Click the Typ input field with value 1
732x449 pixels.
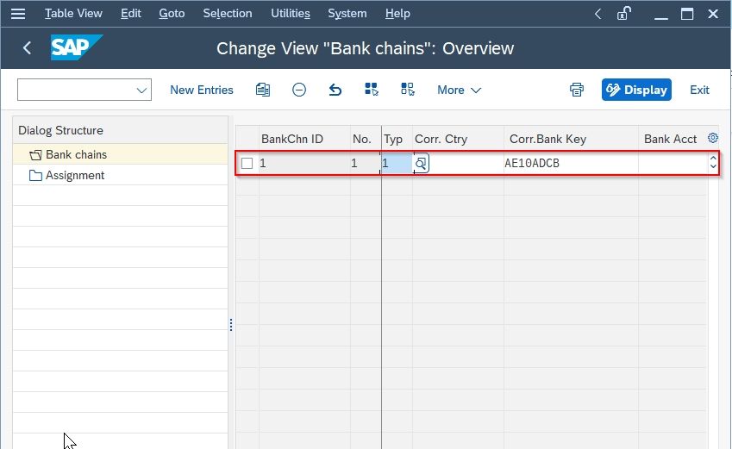click(x=397, y=164)
